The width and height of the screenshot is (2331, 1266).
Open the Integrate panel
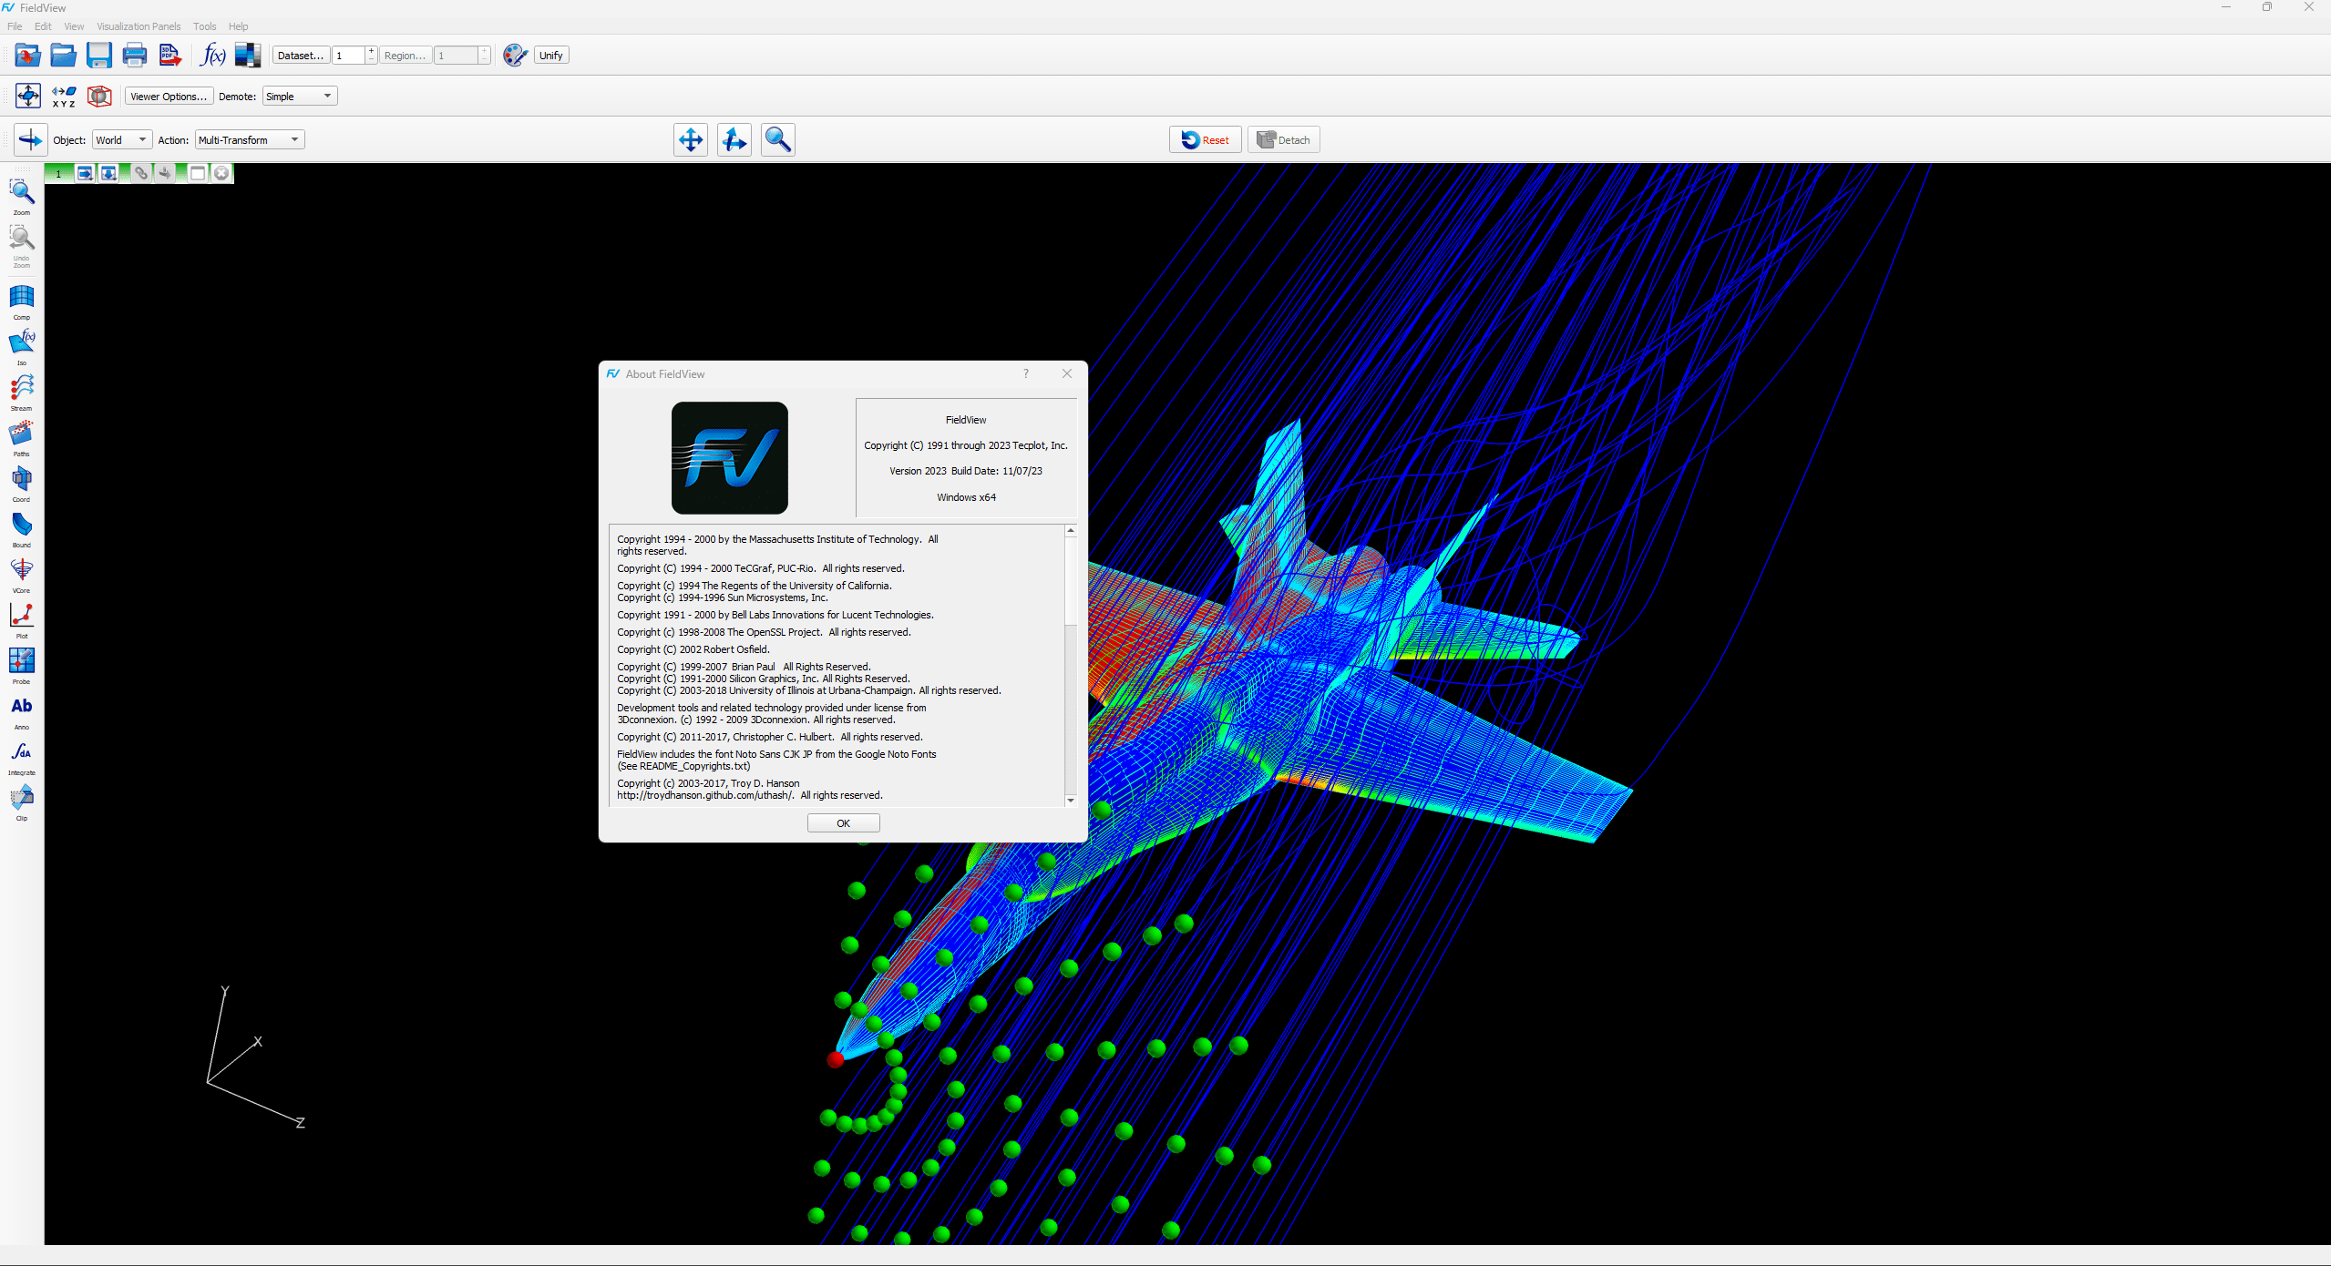click(x=22, y=758)
